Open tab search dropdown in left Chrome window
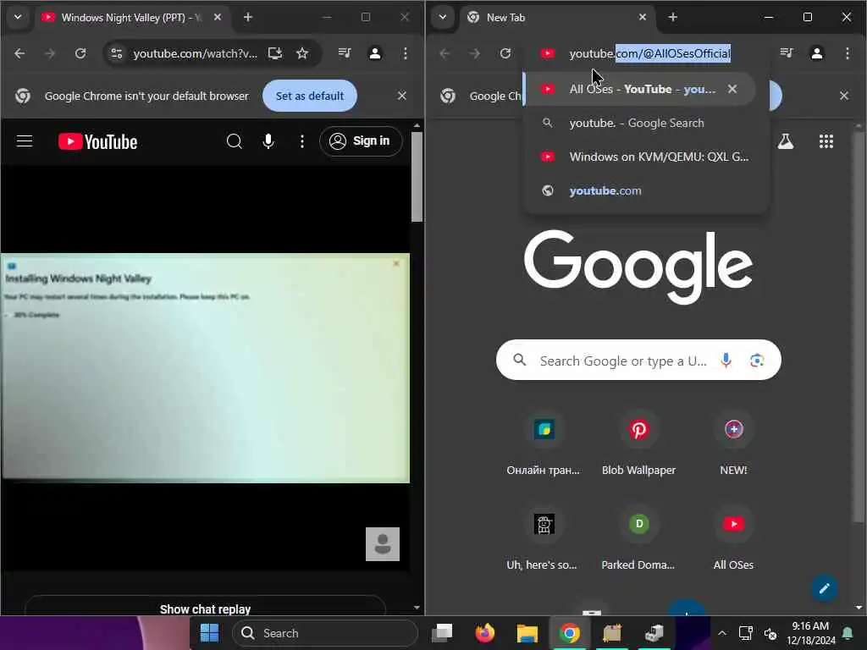Screen dimensions: 867x650 tap(18, 17)
